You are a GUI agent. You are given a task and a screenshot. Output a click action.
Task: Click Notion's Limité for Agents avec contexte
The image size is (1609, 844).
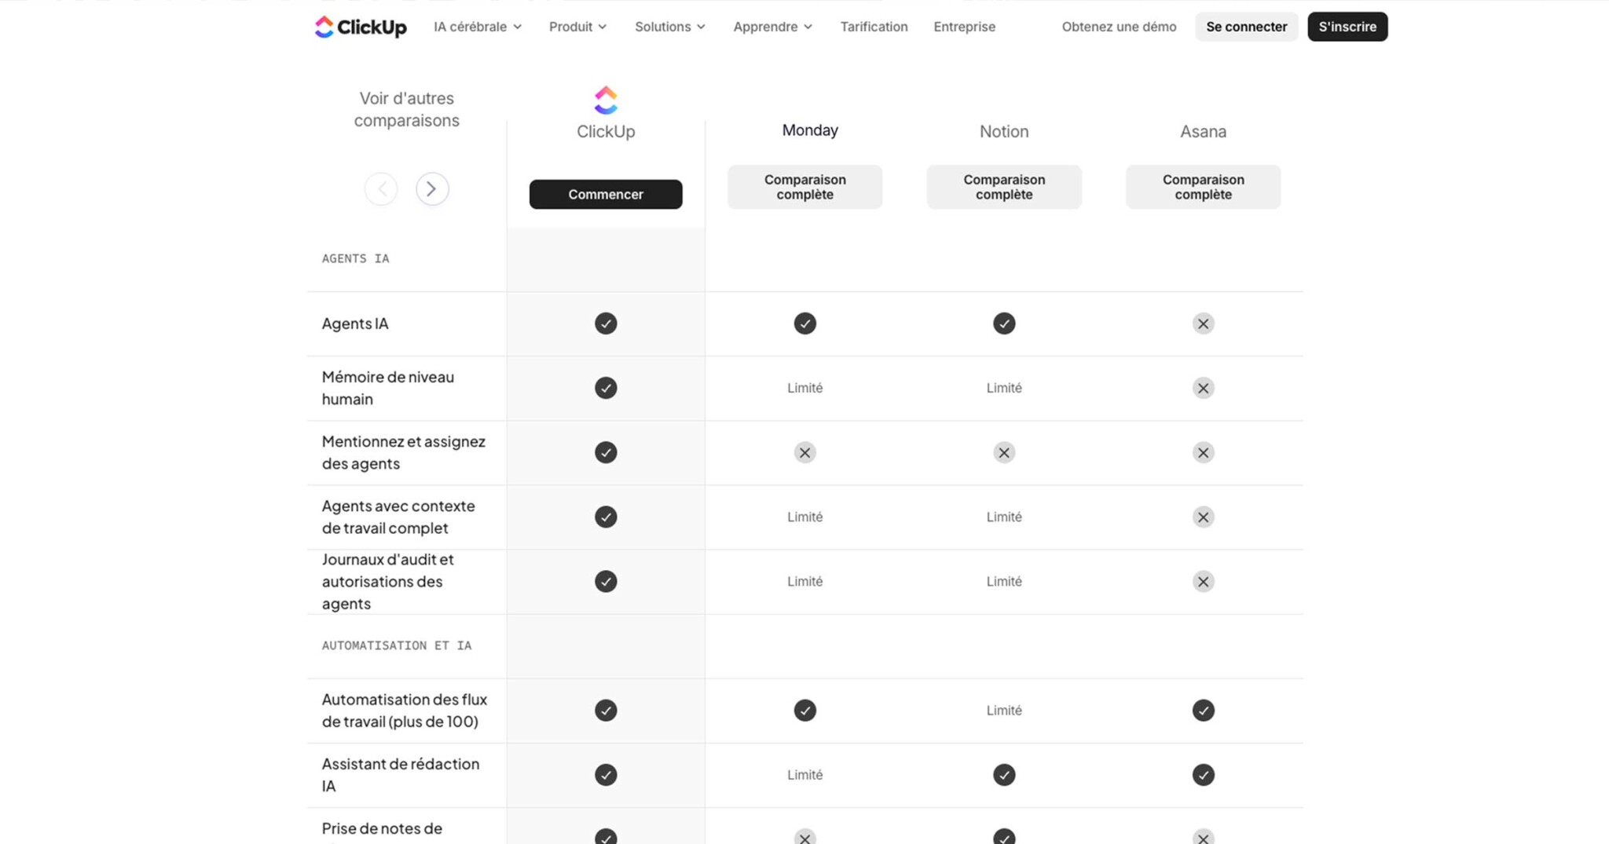pyautogui.click(x=1004, y=517)
